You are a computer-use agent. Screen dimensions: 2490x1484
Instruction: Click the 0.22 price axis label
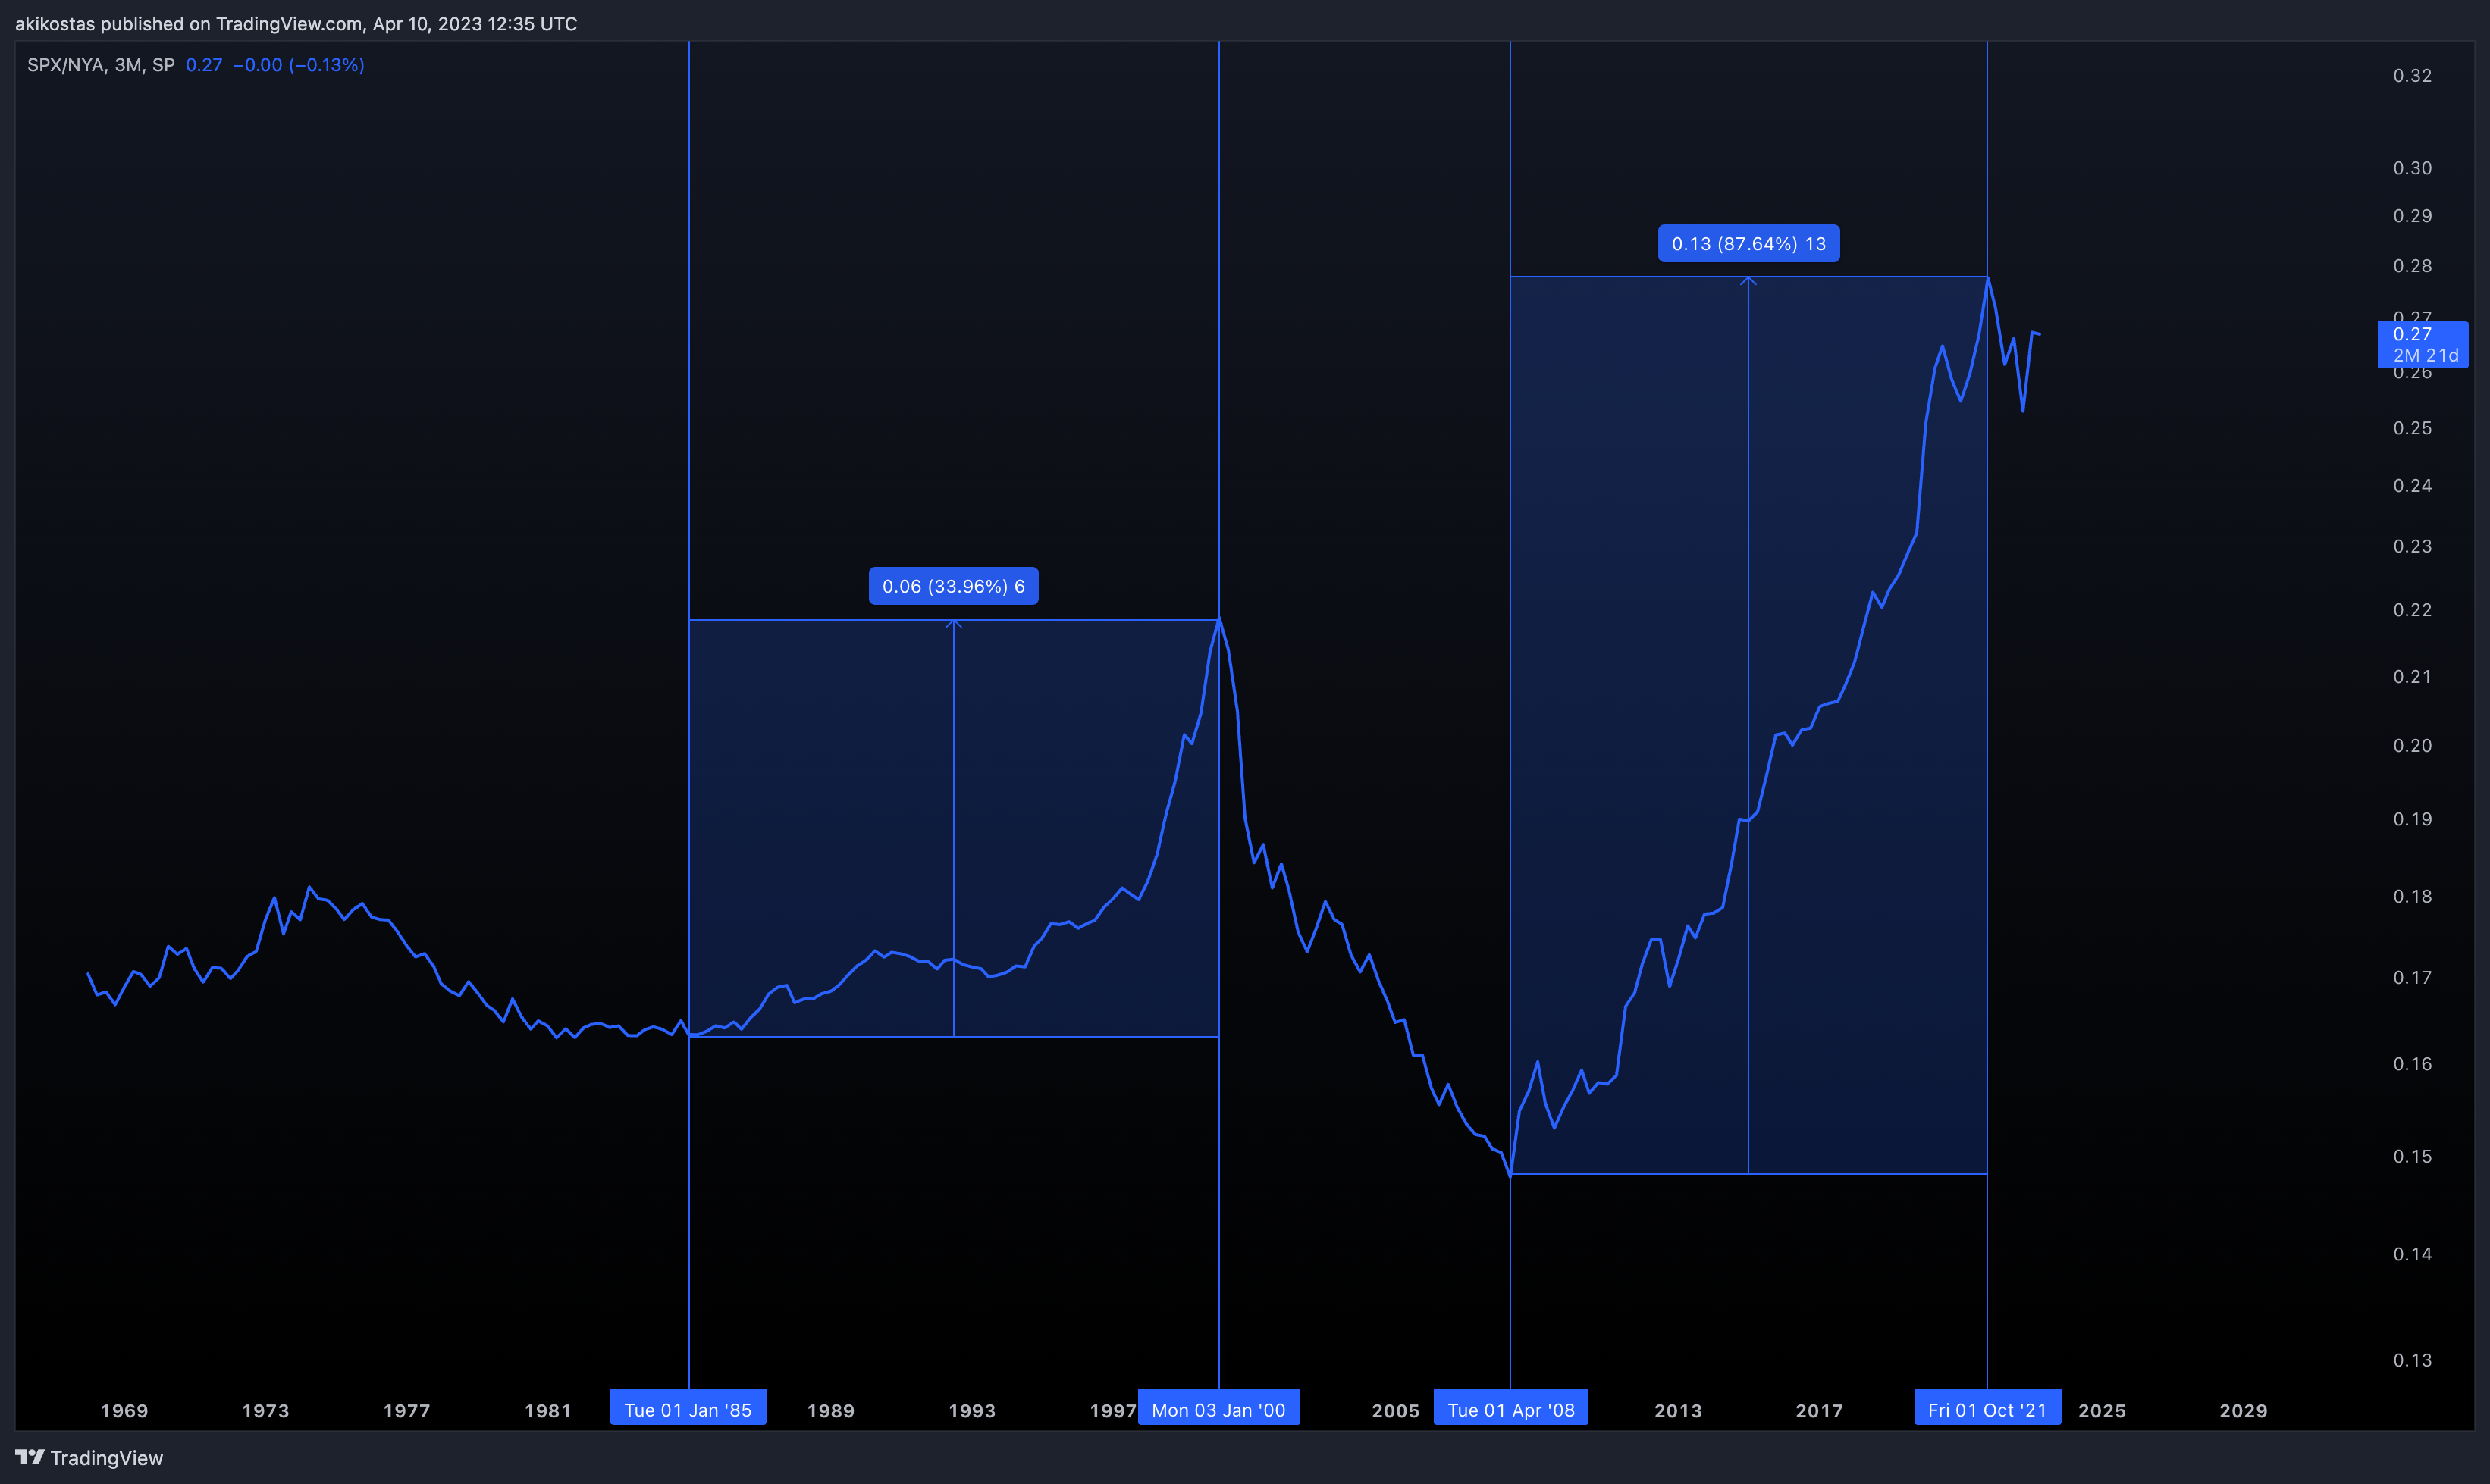2412,610
